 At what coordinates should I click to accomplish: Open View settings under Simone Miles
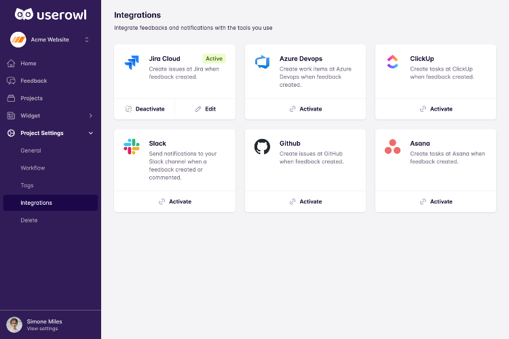coord(42,329)
